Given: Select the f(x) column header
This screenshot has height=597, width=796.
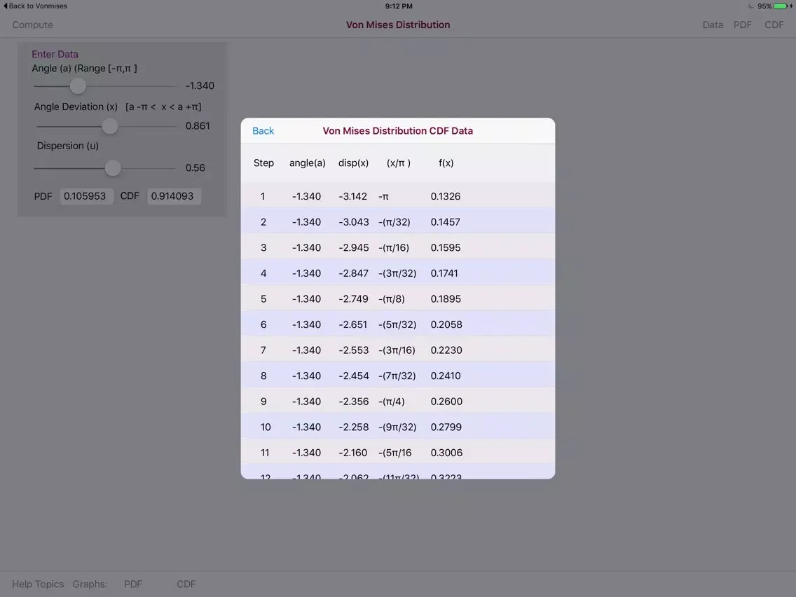Looking at the screenshot, I should tap(446, 163).
